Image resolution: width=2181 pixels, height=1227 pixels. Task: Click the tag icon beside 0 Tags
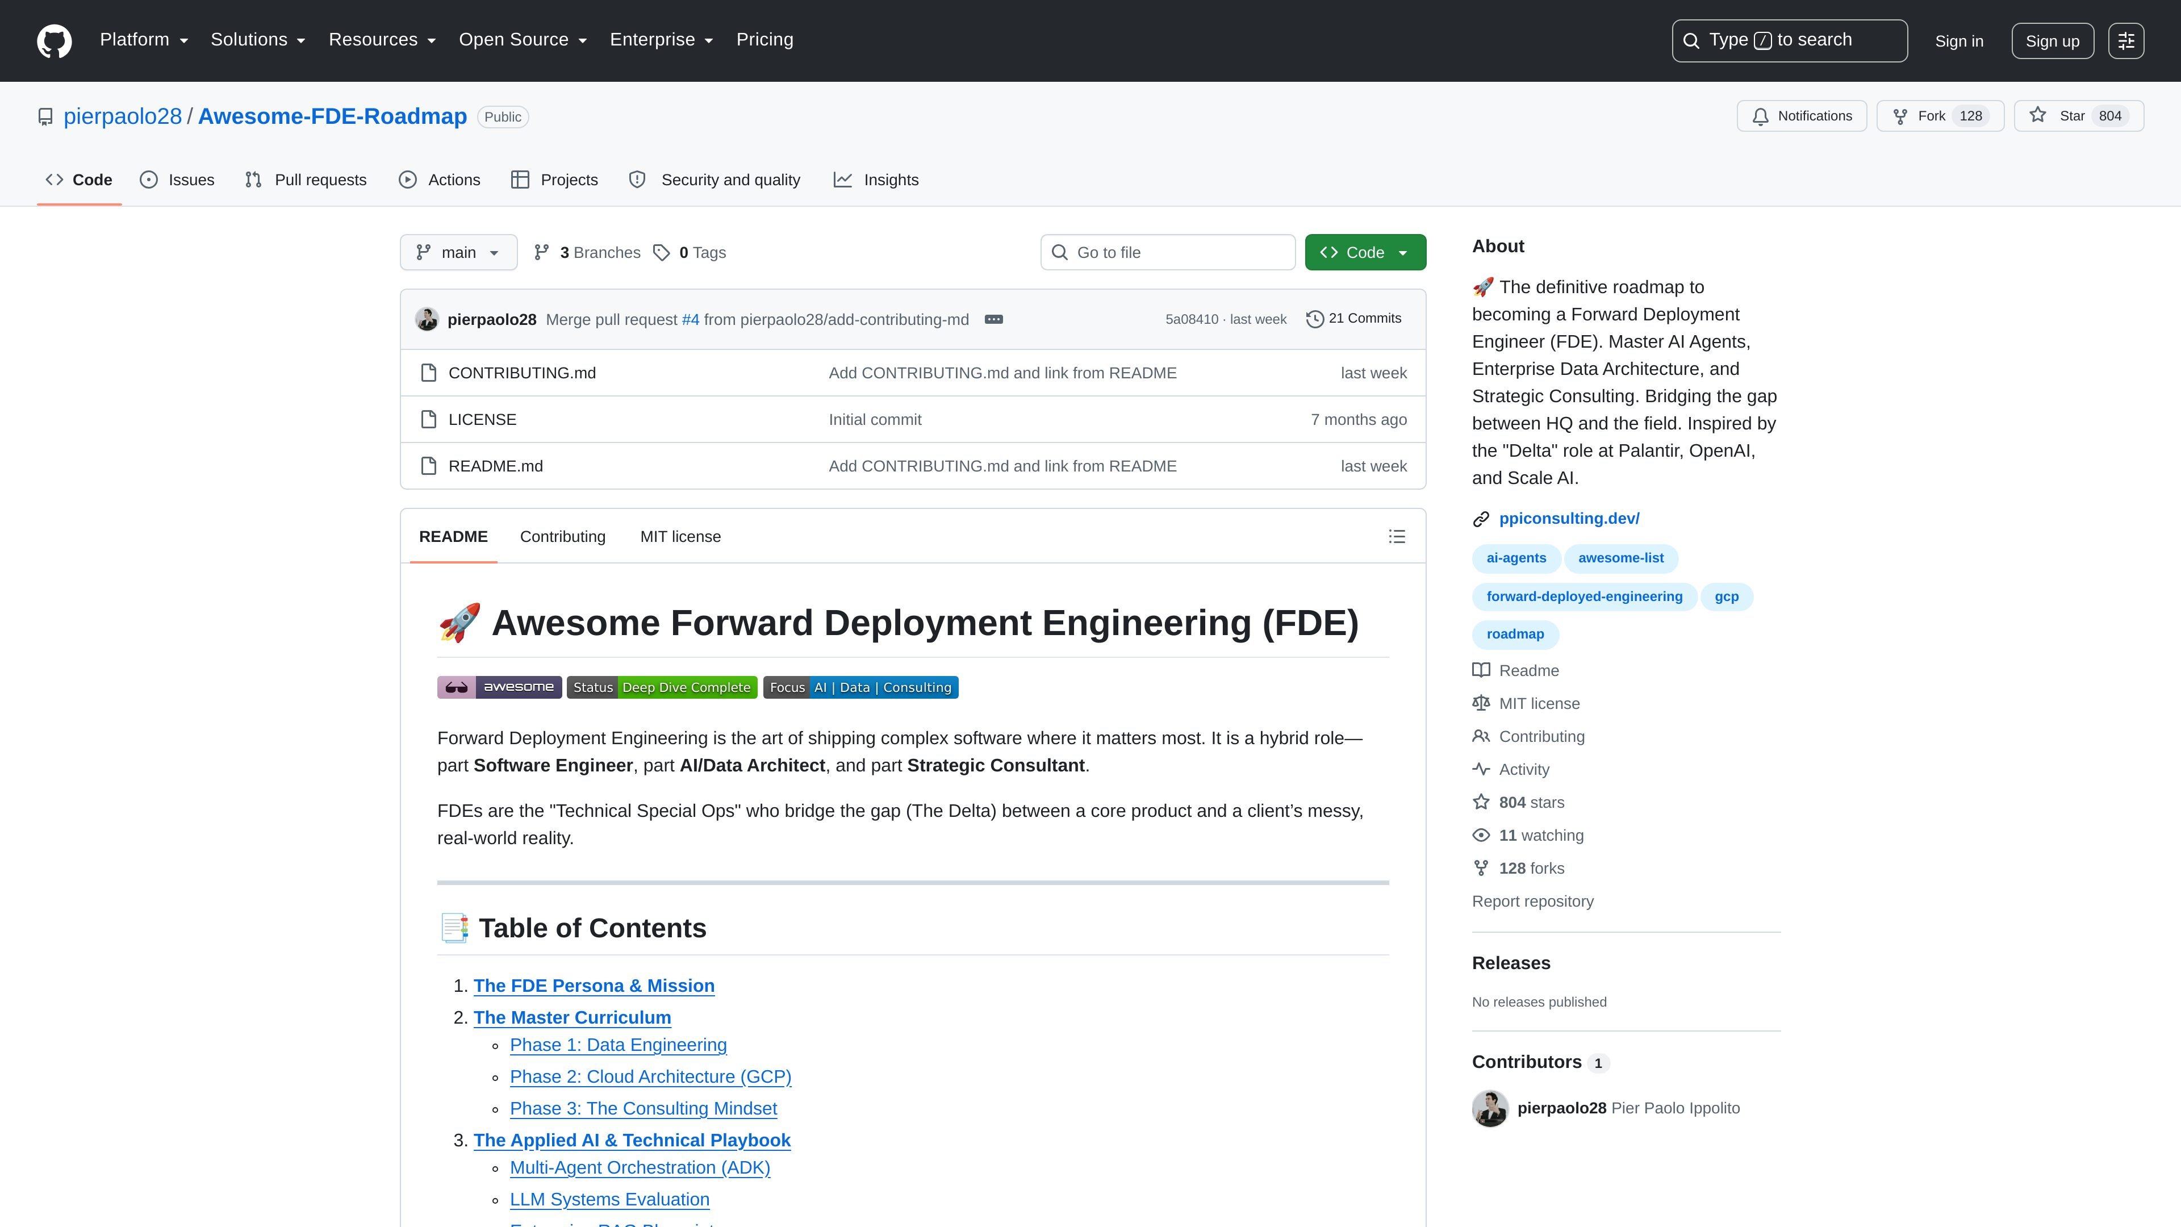pyautogui.click(x=662, y=252)
